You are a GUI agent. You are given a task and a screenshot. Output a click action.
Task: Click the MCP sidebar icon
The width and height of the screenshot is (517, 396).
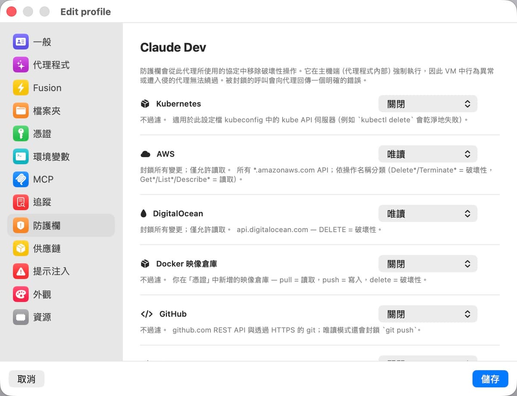point(21,179)
